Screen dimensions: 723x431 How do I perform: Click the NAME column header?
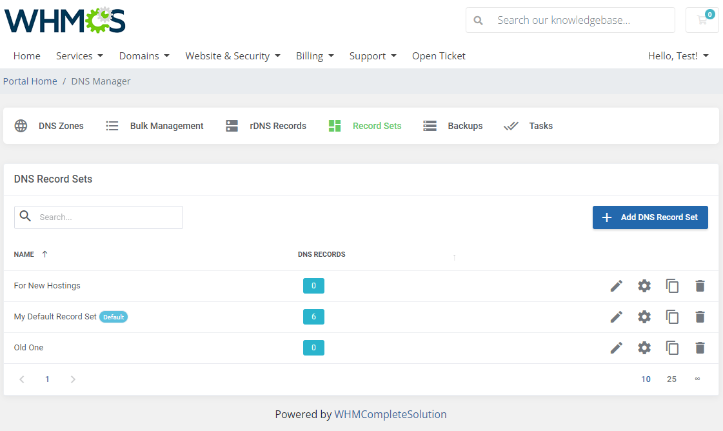(x=24, y=254)
